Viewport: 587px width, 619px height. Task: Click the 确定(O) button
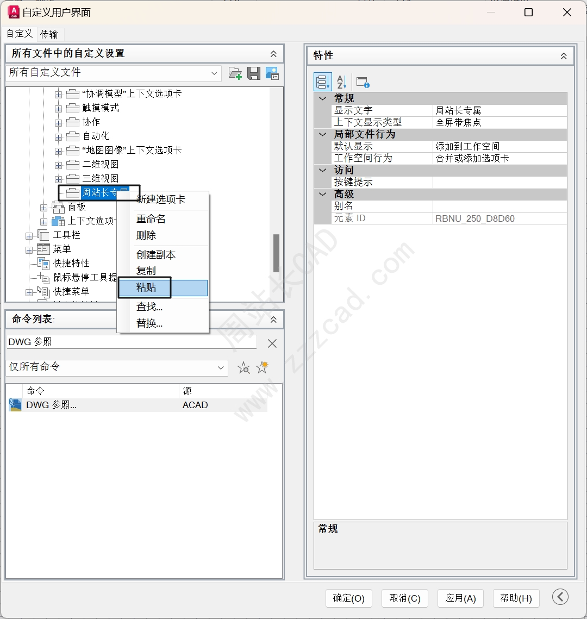coord(349,598)
